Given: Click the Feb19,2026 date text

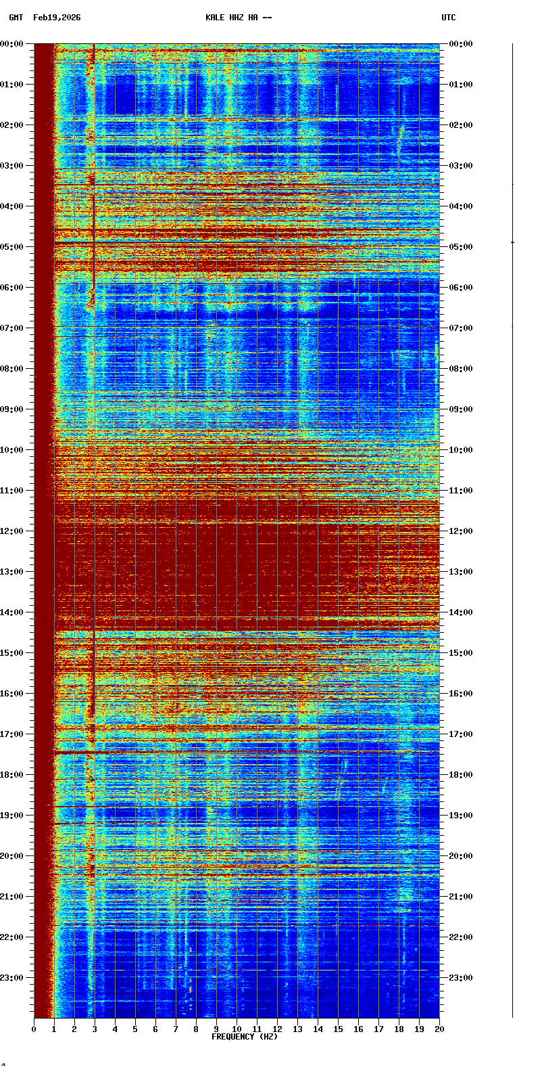Looking at the screenshot, I should click(x=57, y=18).
